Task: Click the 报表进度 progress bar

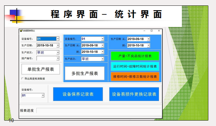Action: pos(99,111)
